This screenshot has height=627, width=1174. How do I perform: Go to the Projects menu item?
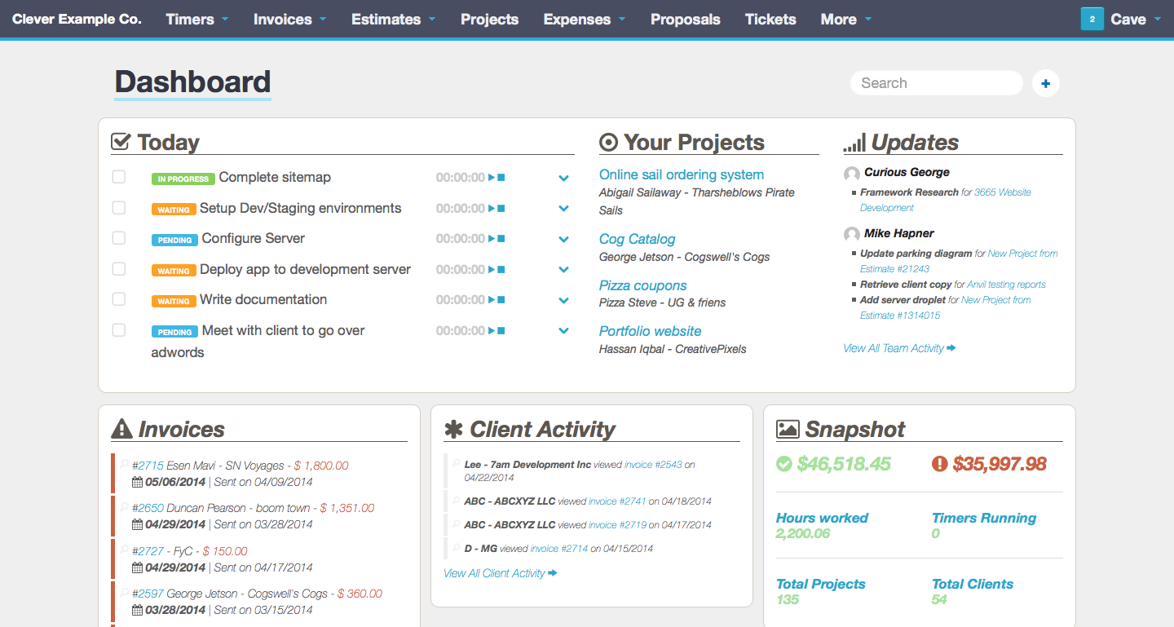489,19
